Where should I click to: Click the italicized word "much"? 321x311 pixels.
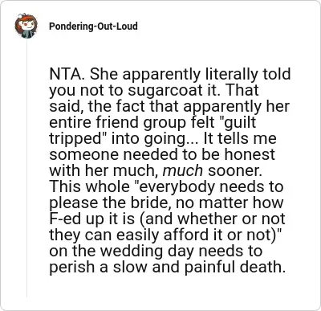[x=183, y=171]
